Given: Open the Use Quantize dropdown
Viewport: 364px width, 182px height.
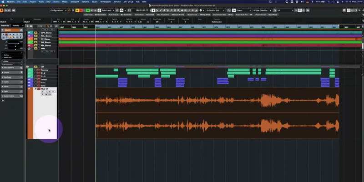Looking at the screenshot, I should click(x=263, y=10).
